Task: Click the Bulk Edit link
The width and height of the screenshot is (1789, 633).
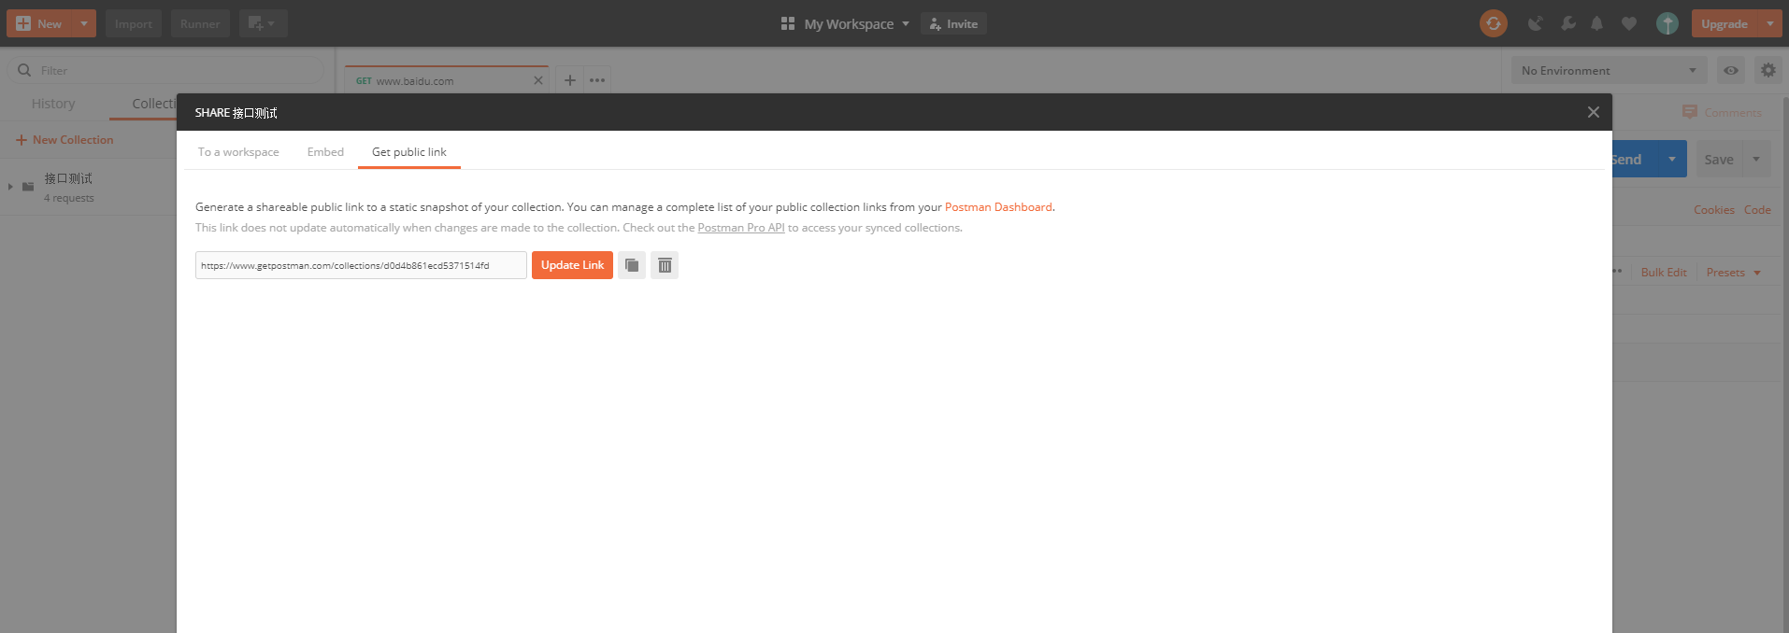Action: pyautogui.click(x=1664, y=273)
